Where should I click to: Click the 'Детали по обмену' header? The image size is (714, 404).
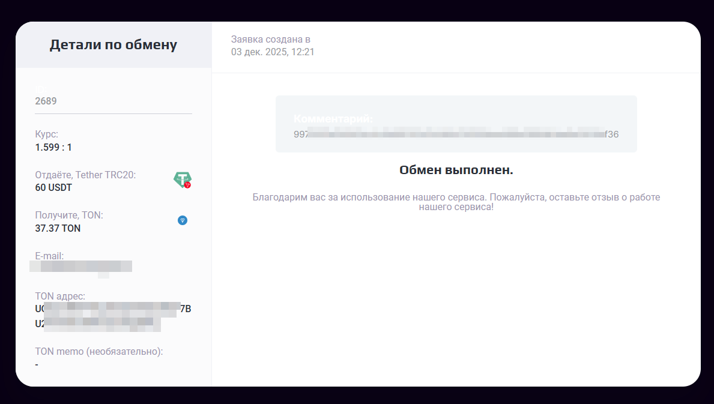coord(113,45)
